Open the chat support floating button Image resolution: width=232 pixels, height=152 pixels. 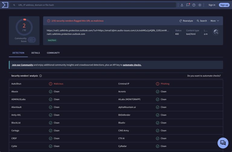click(x=223, y=143)
